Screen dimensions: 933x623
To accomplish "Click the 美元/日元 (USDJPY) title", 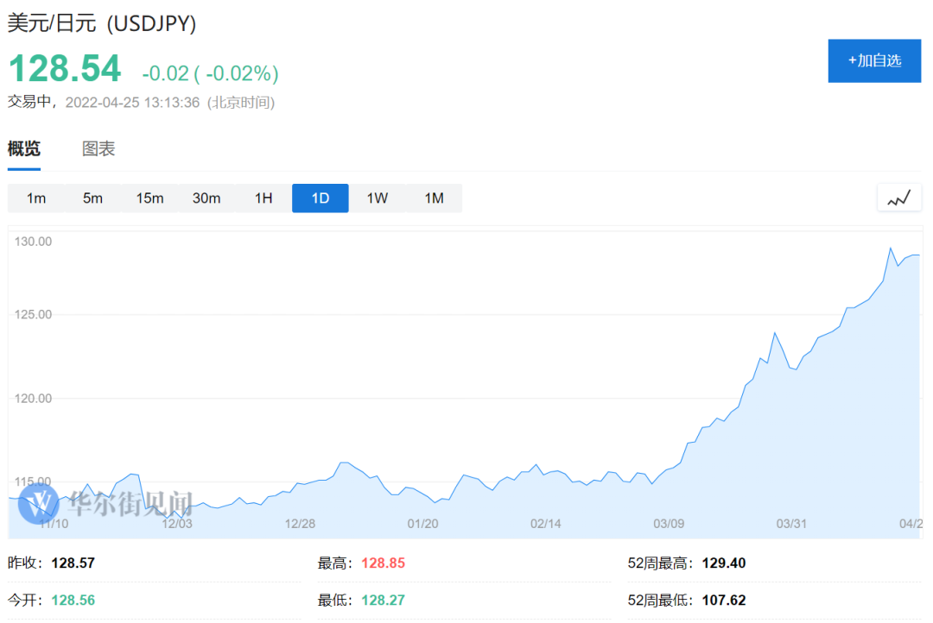I will coord(102,23).
